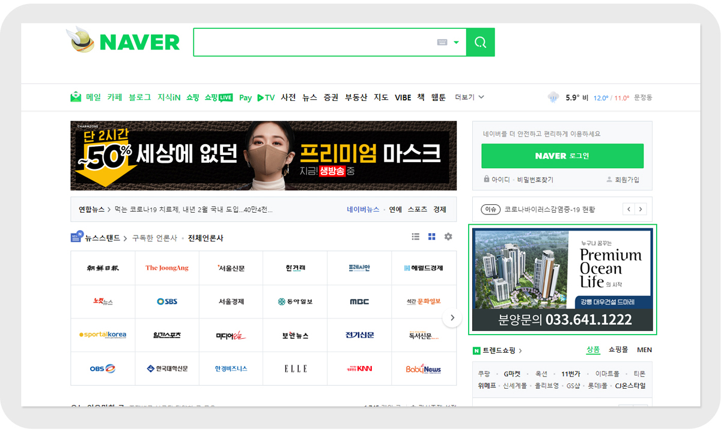Open 서울신문 press logo
This screenshot has height=435, width=721.
(x=231, y=268)
